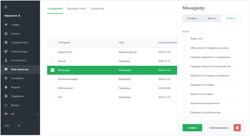This screenshot has height=136, width=250.
Task: Click the home icon next to Сводка
Action: point(6,24)
